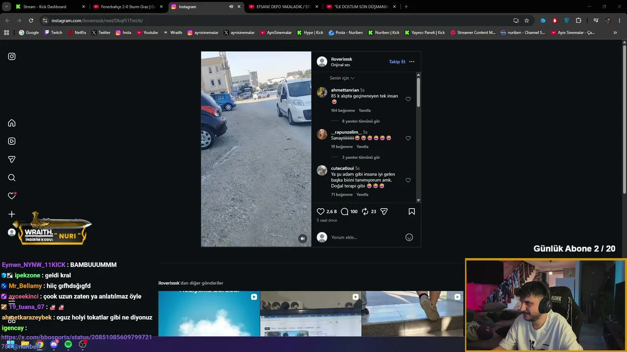Switch to the Stream - Kick Dashboard tab
Screen dimensions: 627x352
coord(50,7)
